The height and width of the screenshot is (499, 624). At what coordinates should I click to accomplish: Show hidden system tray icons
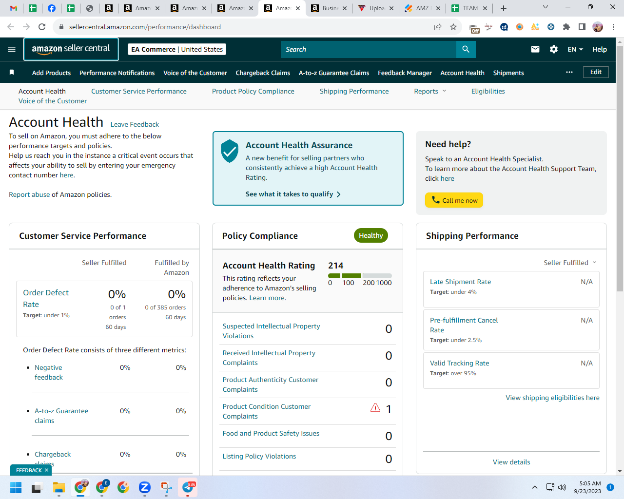pyautogui.click(x=535, y=487)
